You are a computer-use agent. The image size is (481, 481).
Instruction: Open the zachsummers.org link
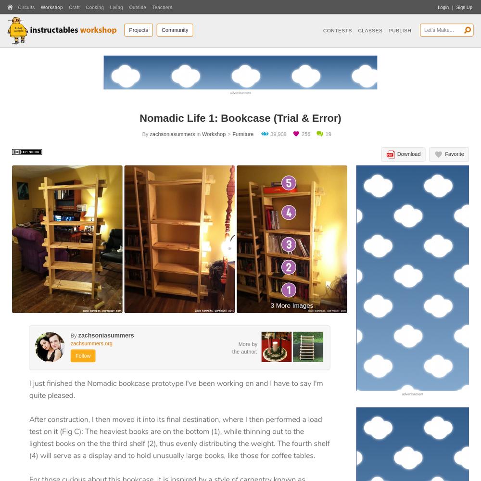pyautogui.click(x=91, y=343)
